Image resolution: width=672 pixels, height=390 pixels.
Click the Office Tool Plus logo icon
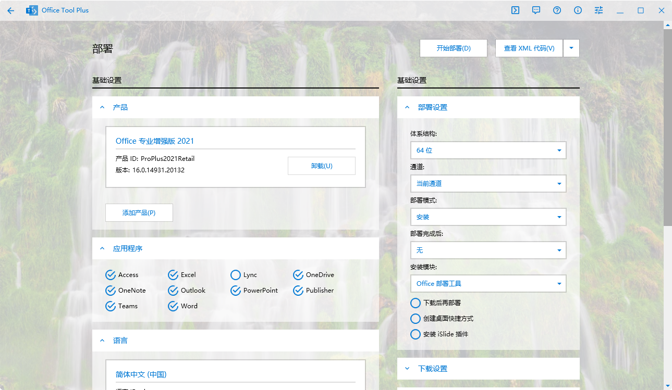pos(32,10)
